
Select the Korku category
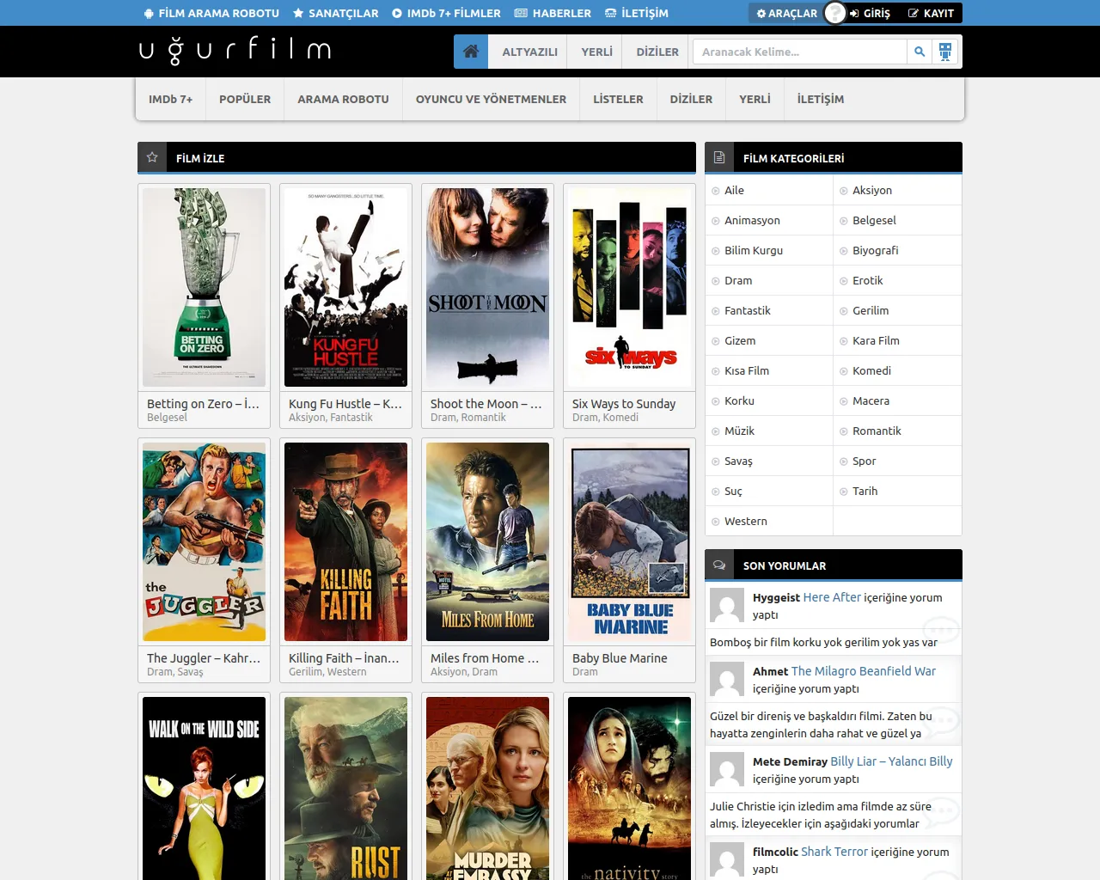(739, 400)
